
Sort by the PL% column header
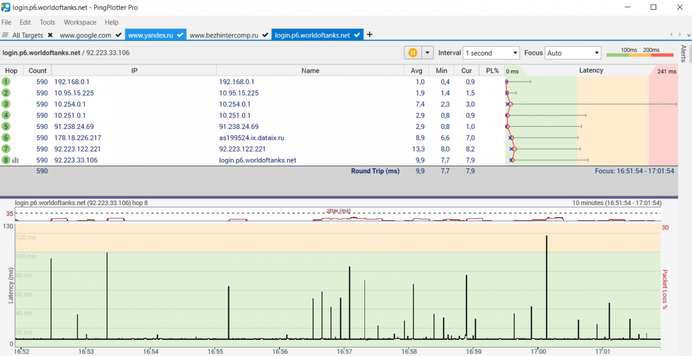[x=492, y=70]
